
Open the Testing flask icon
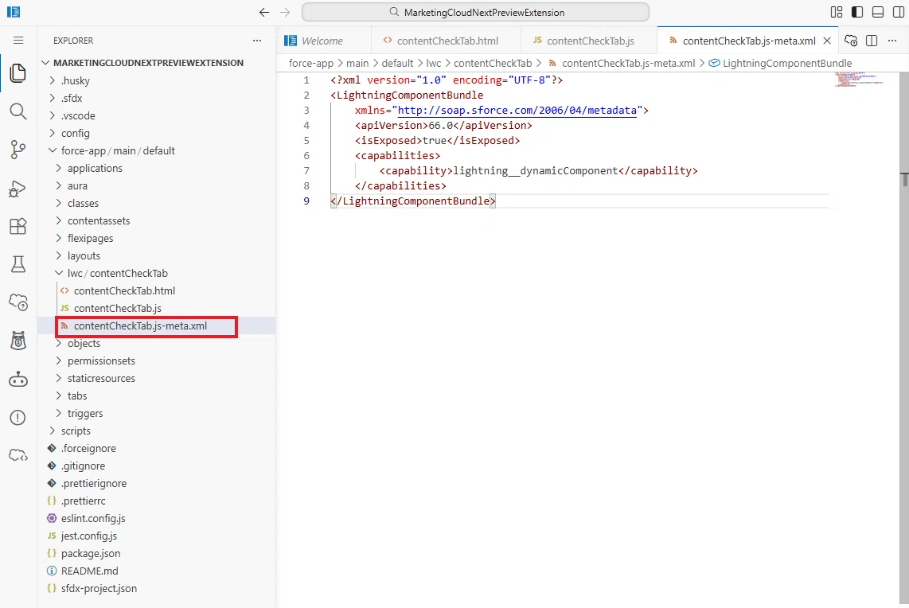(x=18, y=264)
